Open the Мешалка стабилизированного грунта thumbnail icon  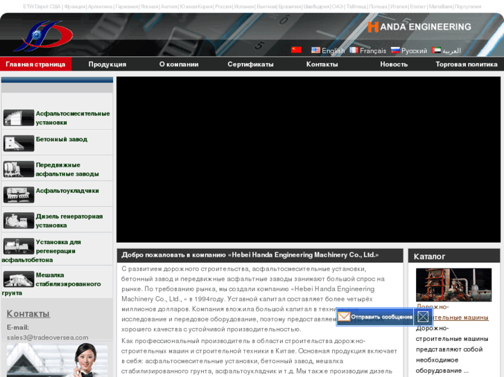coord(19,279)
